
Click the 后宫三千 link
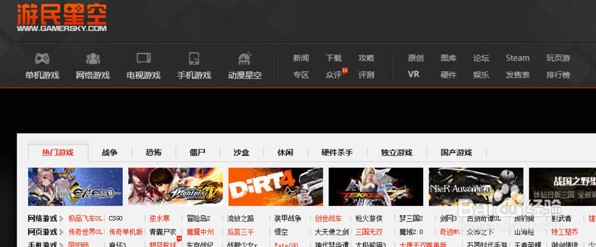[240, 232]
